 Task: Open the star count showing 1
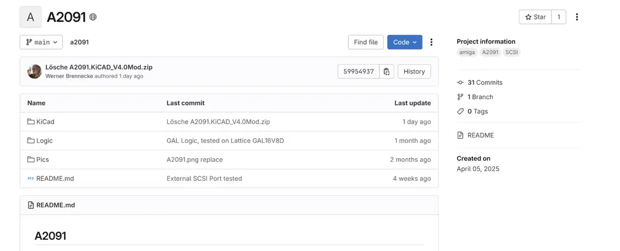(559, 17)
